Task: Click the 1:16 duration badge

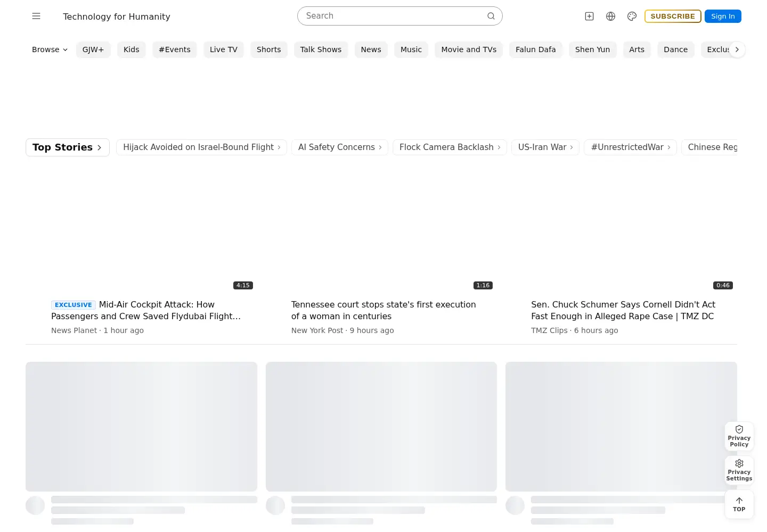Action: tap(483, 285)
